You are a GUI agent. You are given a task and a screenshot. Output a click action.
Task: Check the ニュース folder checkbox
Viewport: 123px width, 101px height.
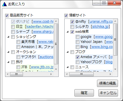pos(72,67)
